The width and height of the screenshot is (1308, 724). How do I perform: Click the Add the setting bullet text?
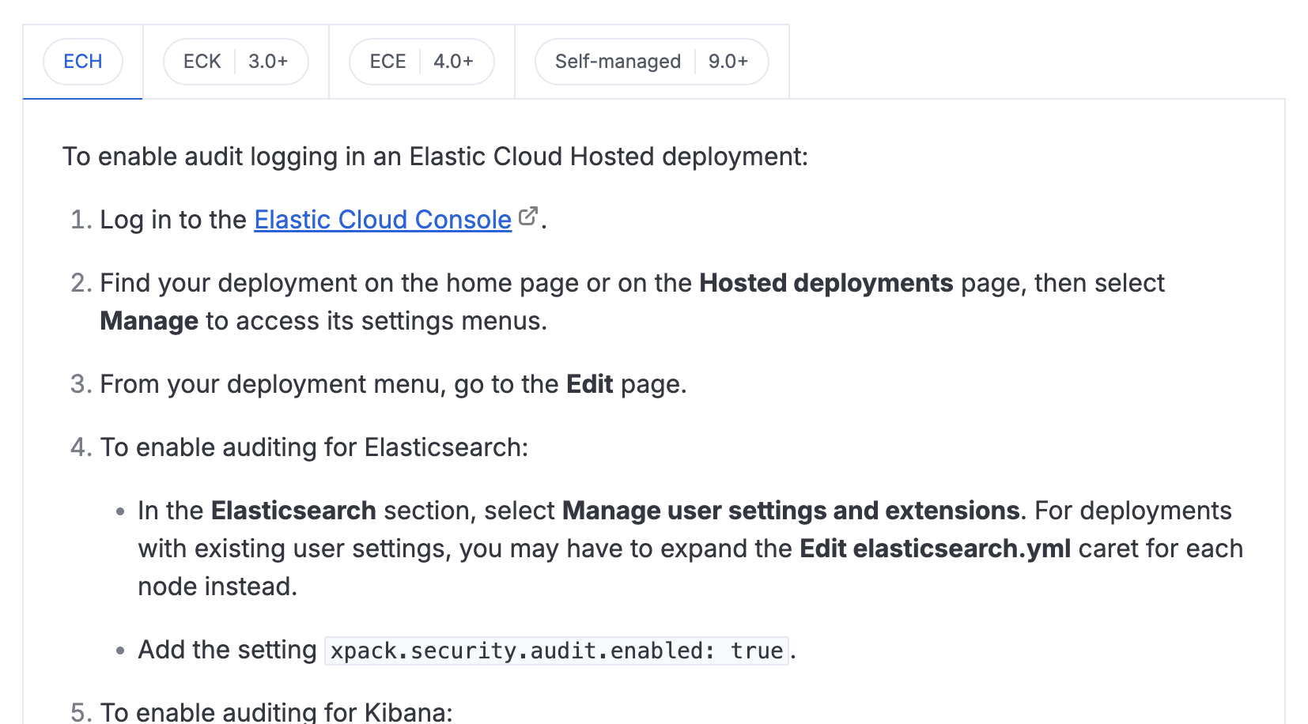227,650
